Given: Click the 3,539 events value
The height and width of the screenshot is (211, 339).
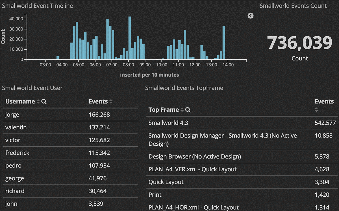Looking at the screenshot, I should pyautogui.click(x=96, y=204).
